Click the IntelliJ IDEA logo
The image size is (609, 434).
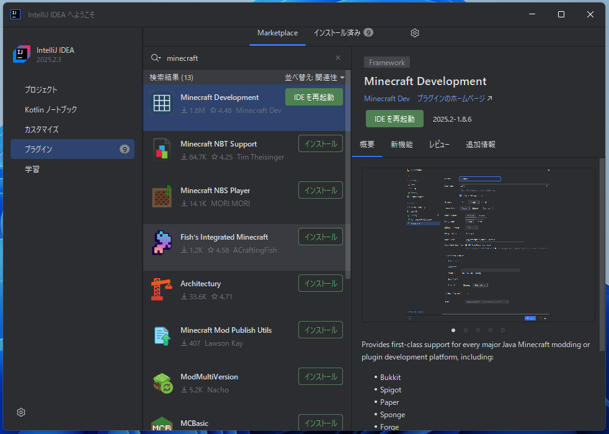point(21,55)
